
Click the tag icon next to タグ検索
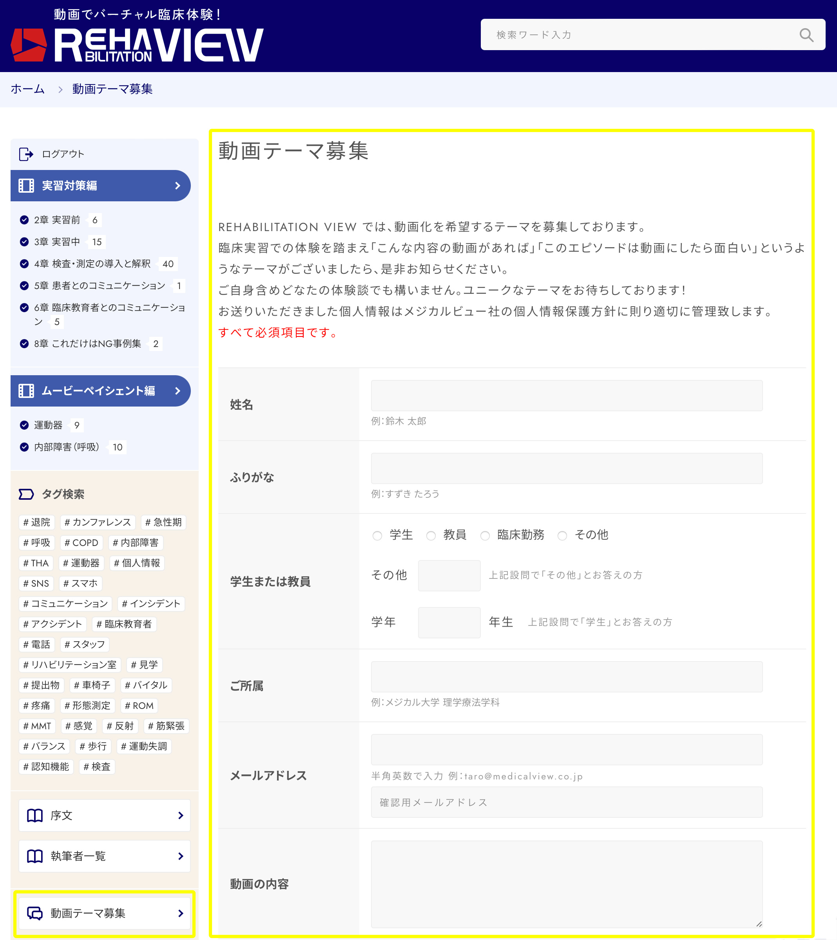26,494
